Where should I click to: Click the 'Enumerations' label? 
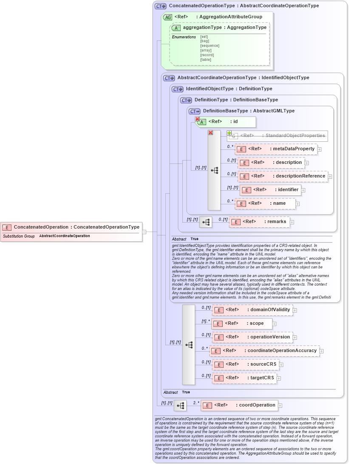(184, 37)
